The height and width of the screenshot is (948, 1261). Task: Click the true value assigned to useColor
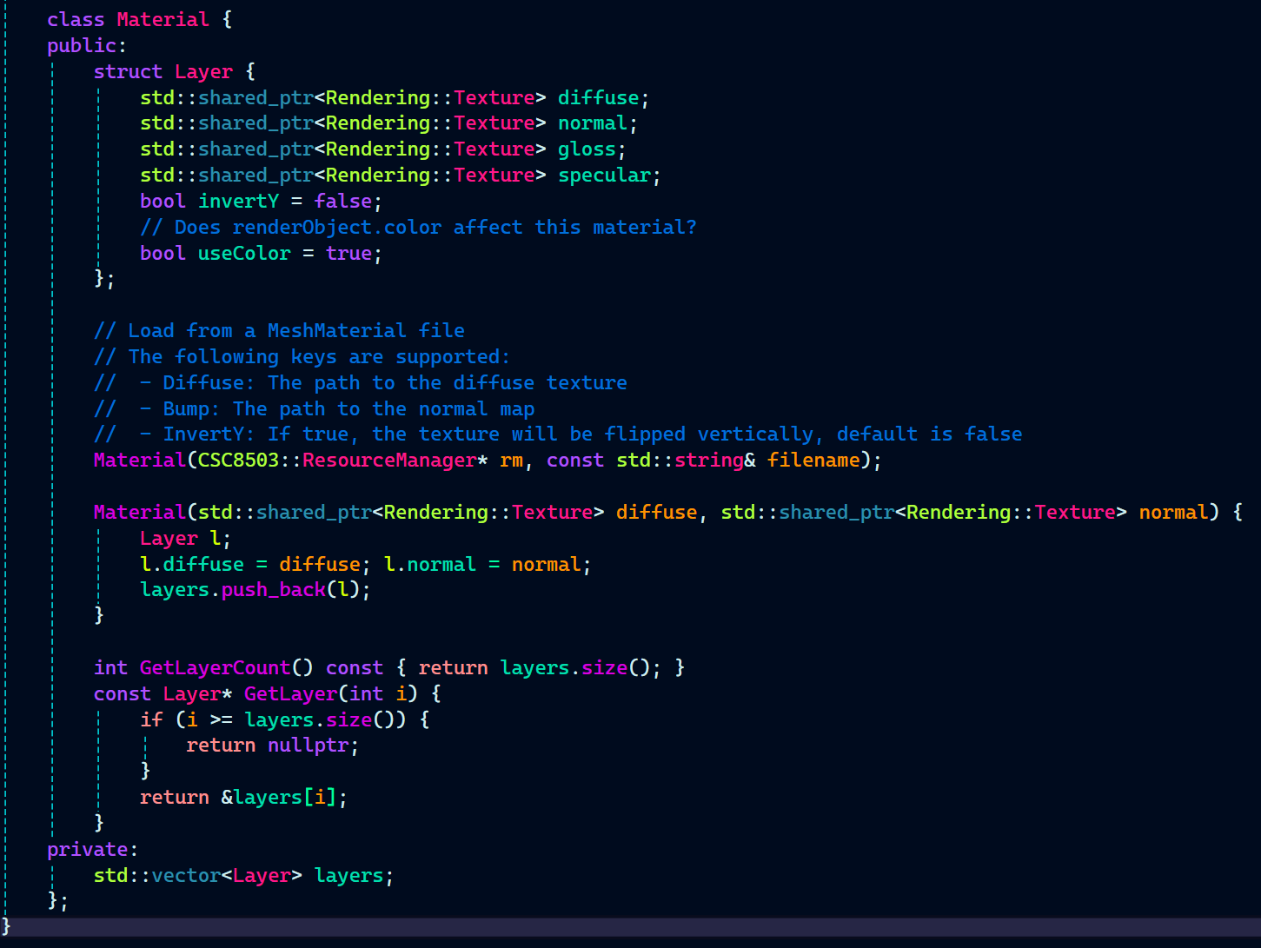click(348, 254)
